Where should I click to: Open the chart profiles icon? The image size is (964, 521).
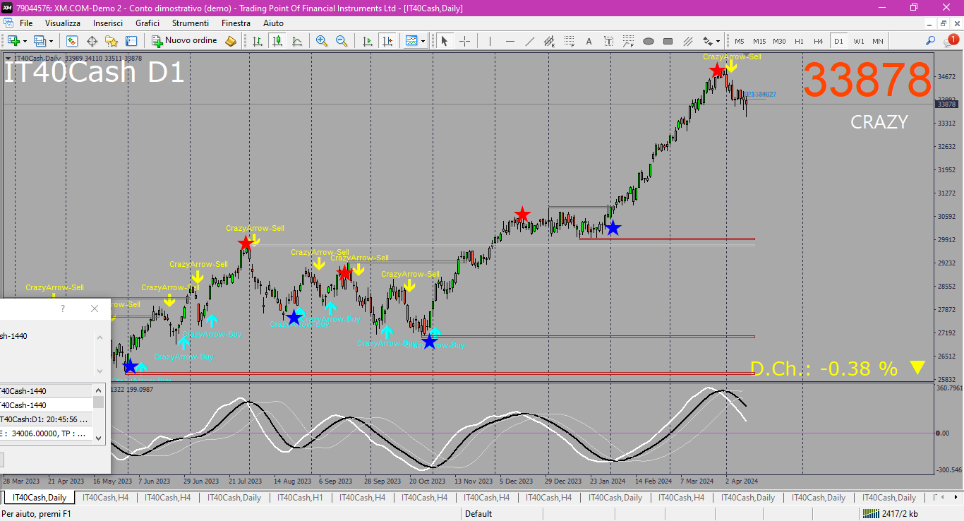pos(40,41)
